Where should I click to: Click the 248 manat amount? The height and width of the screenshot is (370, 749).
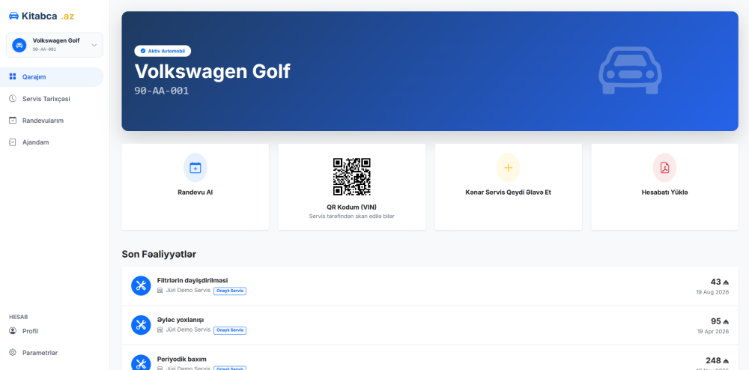click(x=717, y=360)
